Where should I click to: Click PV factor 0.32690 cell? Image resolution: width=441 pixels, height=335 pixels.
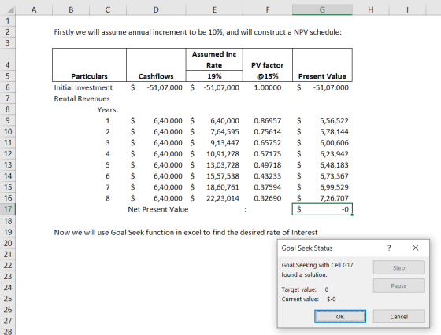[x=268, y=198]
